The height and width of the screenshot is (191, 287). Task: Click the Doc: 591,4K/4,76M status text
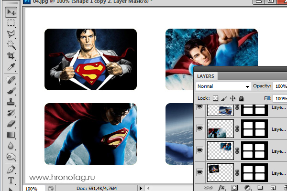point(97,189)
